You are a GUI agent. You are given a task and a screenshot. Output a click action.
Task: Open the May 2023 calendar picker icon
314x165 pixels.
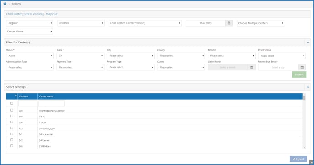[229, 23]
